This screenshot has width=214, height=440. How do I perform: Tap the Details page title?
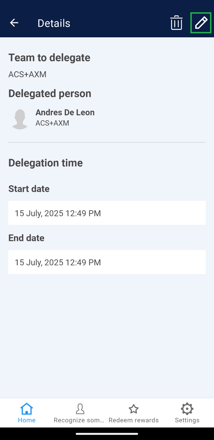(54, 23)
